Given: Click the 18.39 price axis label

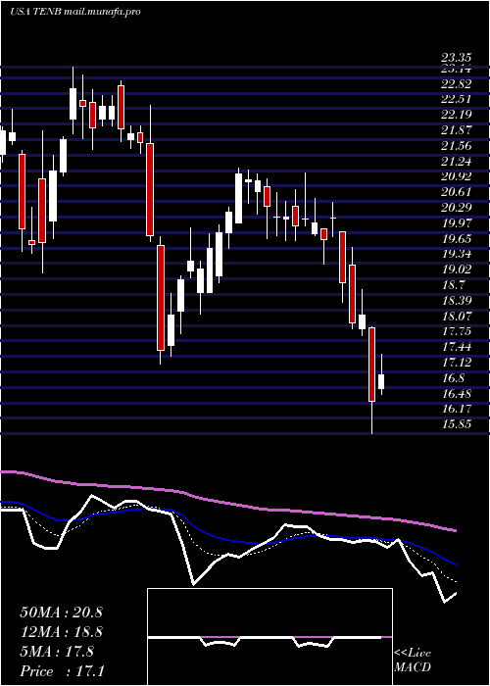Looking at the screenshot, I should (456, 301).
